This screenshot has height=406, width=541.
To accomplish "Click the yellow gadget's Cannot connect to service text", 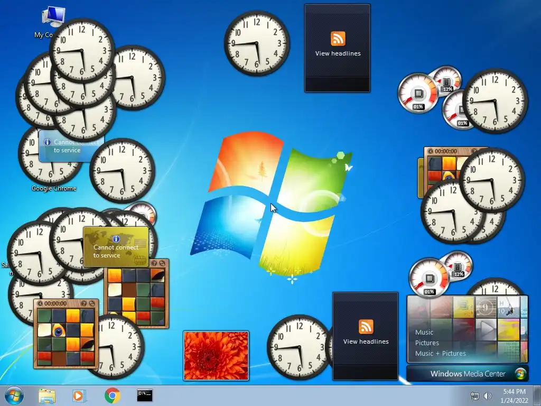I will (116, 251).
